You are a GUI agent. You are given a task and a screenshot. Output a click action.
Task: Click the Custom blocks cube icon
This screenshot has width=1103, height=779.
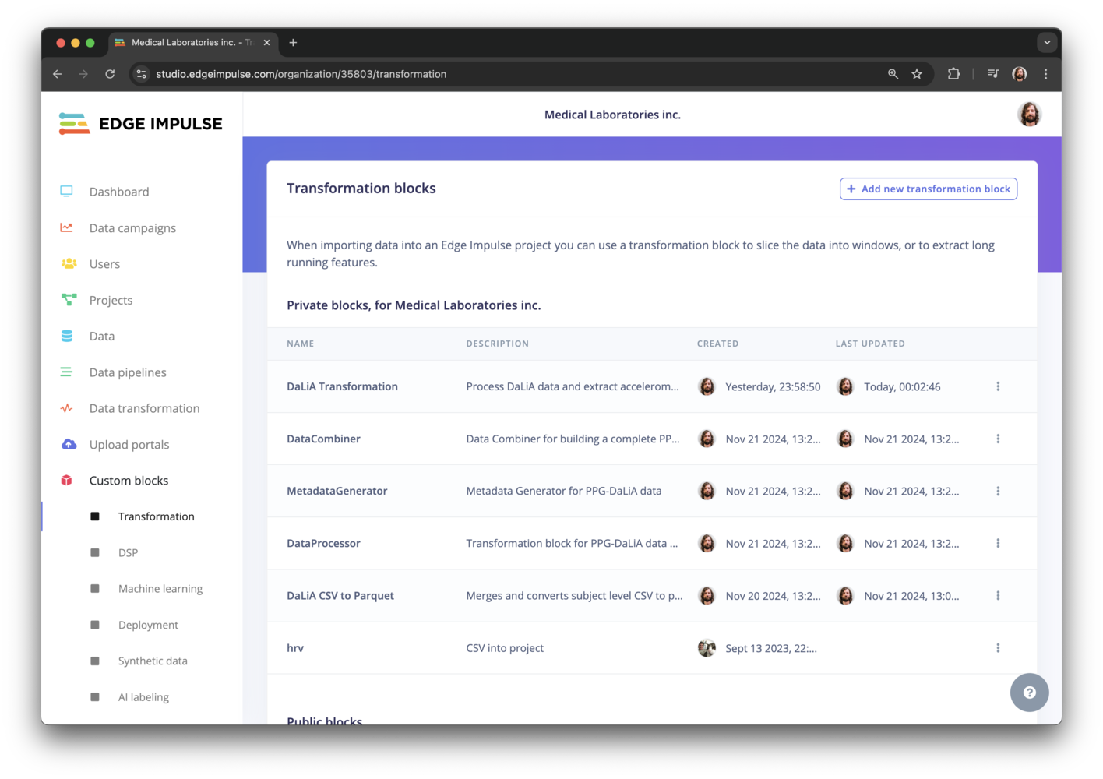coord(67,481)
